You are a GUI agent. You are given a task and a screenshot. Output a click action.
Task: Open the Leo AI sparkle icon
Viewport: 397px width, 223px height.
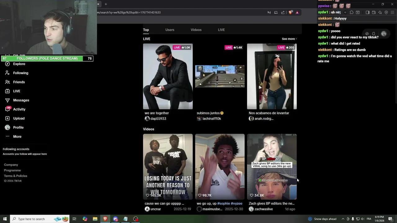point(380,12)
